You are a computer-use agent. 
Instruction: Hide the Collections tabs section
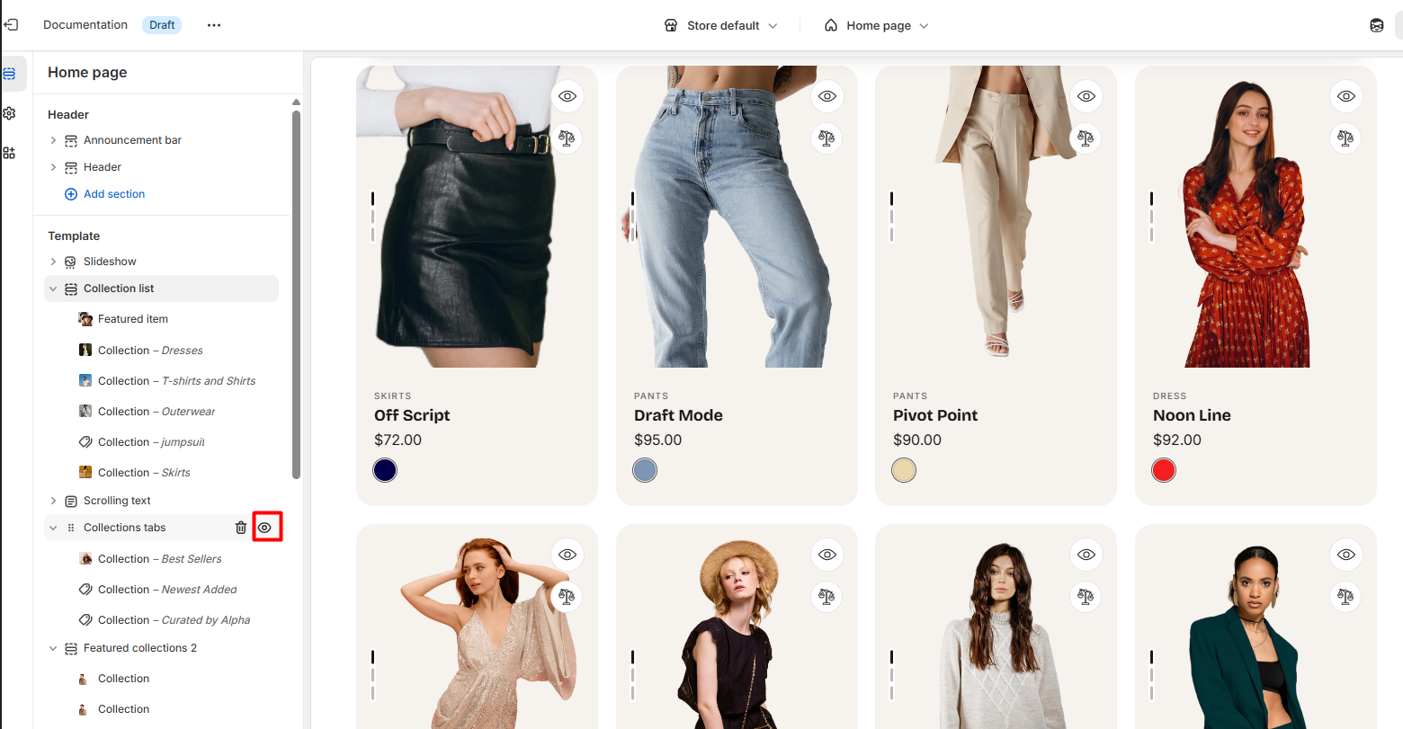[264, 528]
